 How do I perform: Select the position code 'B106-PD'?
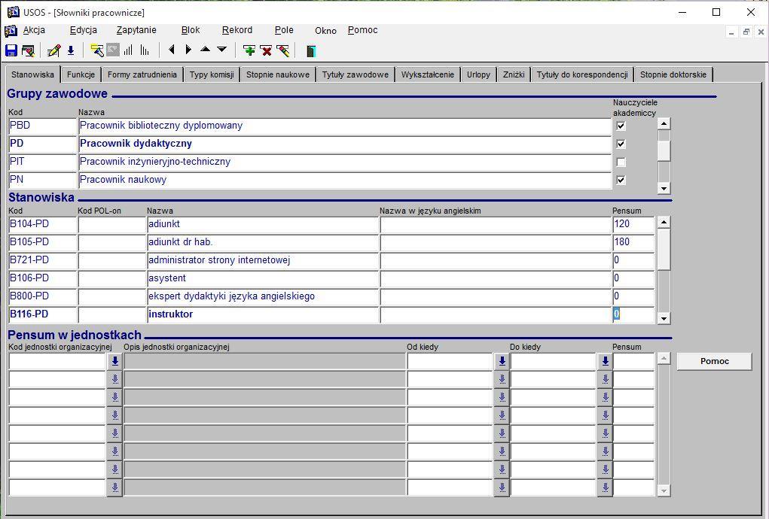[43, 278]
